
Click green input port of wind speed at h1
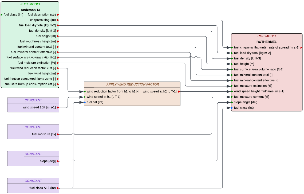click(85, 97)
